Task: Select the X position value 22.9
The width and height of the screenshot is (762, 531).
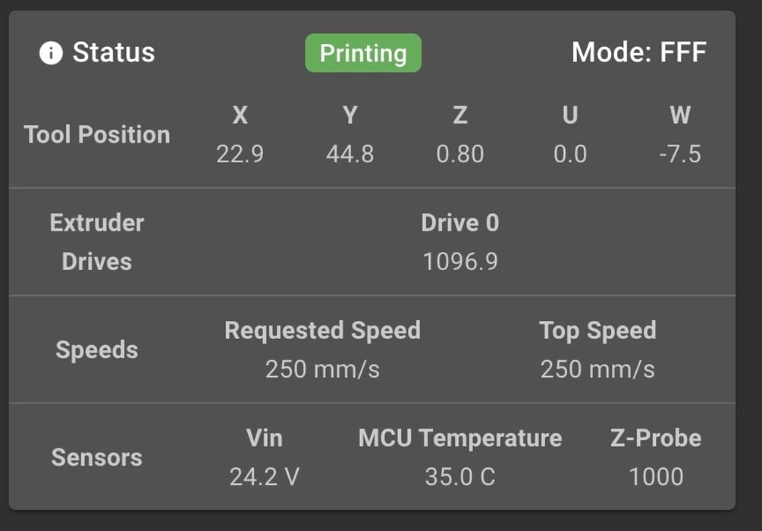Action: (x=240, y=155)
